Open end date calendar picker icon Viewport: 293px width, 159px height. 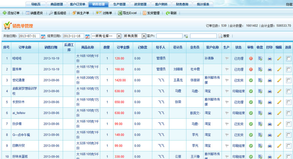87,37
